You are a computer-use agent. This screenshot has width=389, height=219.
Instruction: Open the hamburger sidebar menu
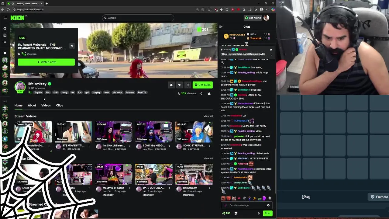click(x=5, y=18)
